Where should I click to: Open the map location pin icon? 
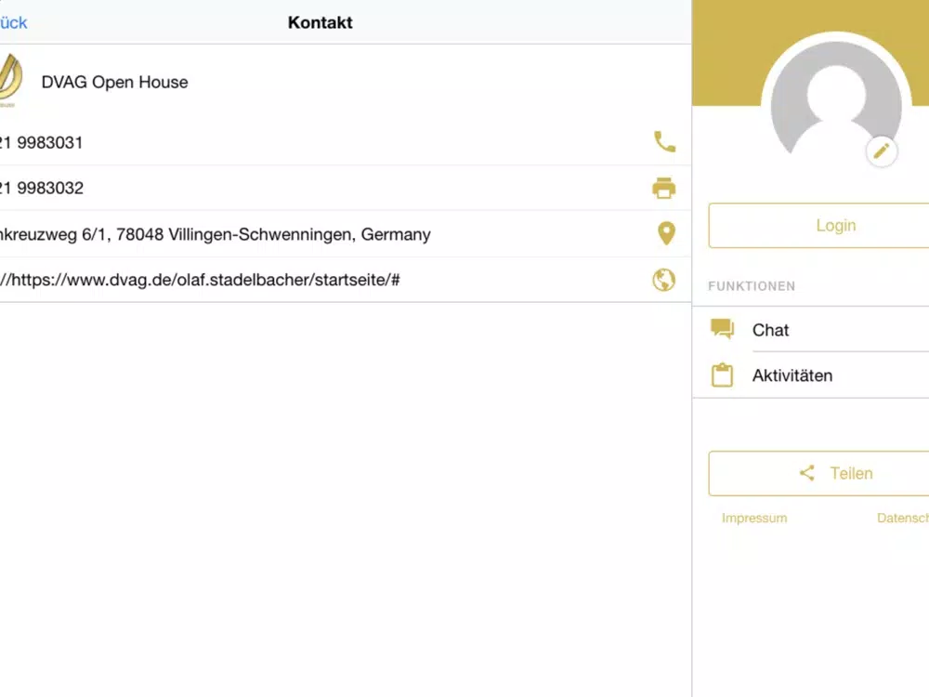point(666,233)
